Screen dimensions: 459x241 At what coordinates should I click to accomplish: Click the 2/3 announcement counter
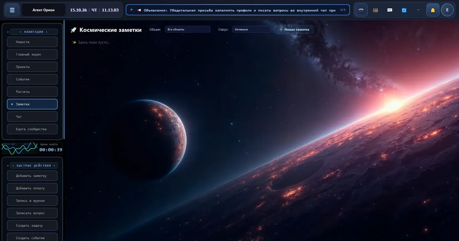(x=343, y=10)
